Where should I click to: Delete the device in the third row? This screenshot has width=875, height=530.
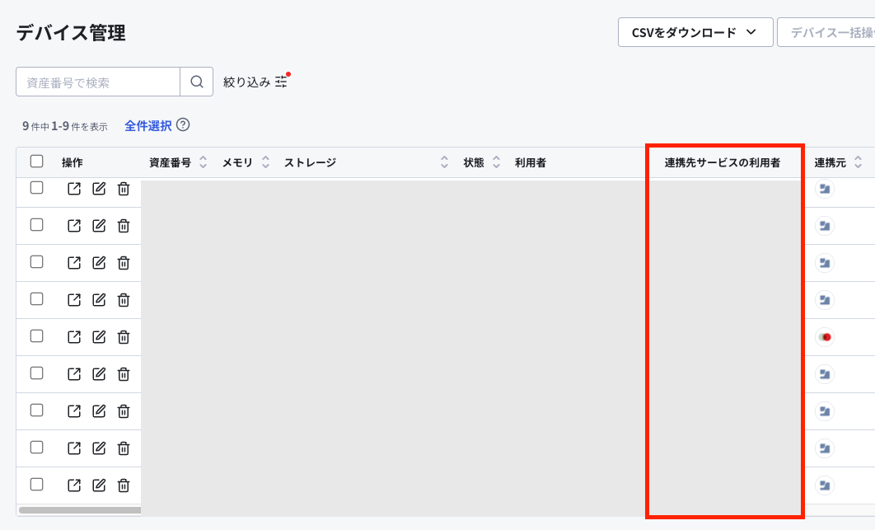pos(124,262)
